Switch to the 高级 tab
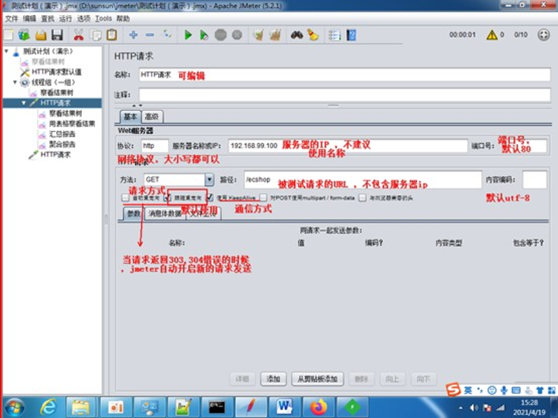Screen dimensions: 558x418 [152, 117]
